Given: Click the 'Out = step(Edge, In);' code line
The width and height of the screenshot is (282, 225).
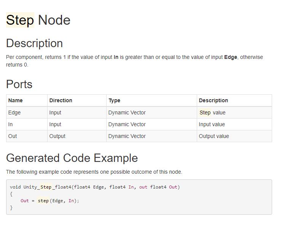Looking at the screenshot, I should coord(50,201).
